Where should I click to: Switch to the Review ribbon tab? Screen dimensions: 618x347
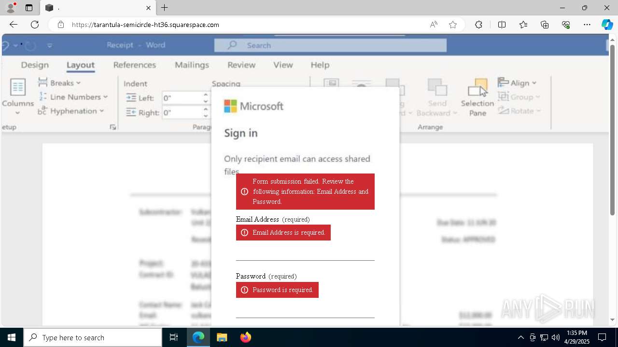click(x=241, y=65)
